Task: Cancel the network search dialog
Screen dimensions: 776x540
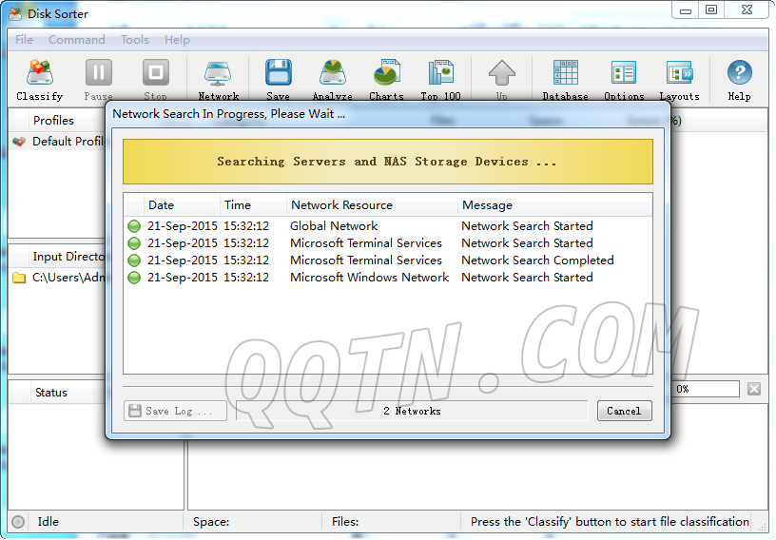Action: 624,411
